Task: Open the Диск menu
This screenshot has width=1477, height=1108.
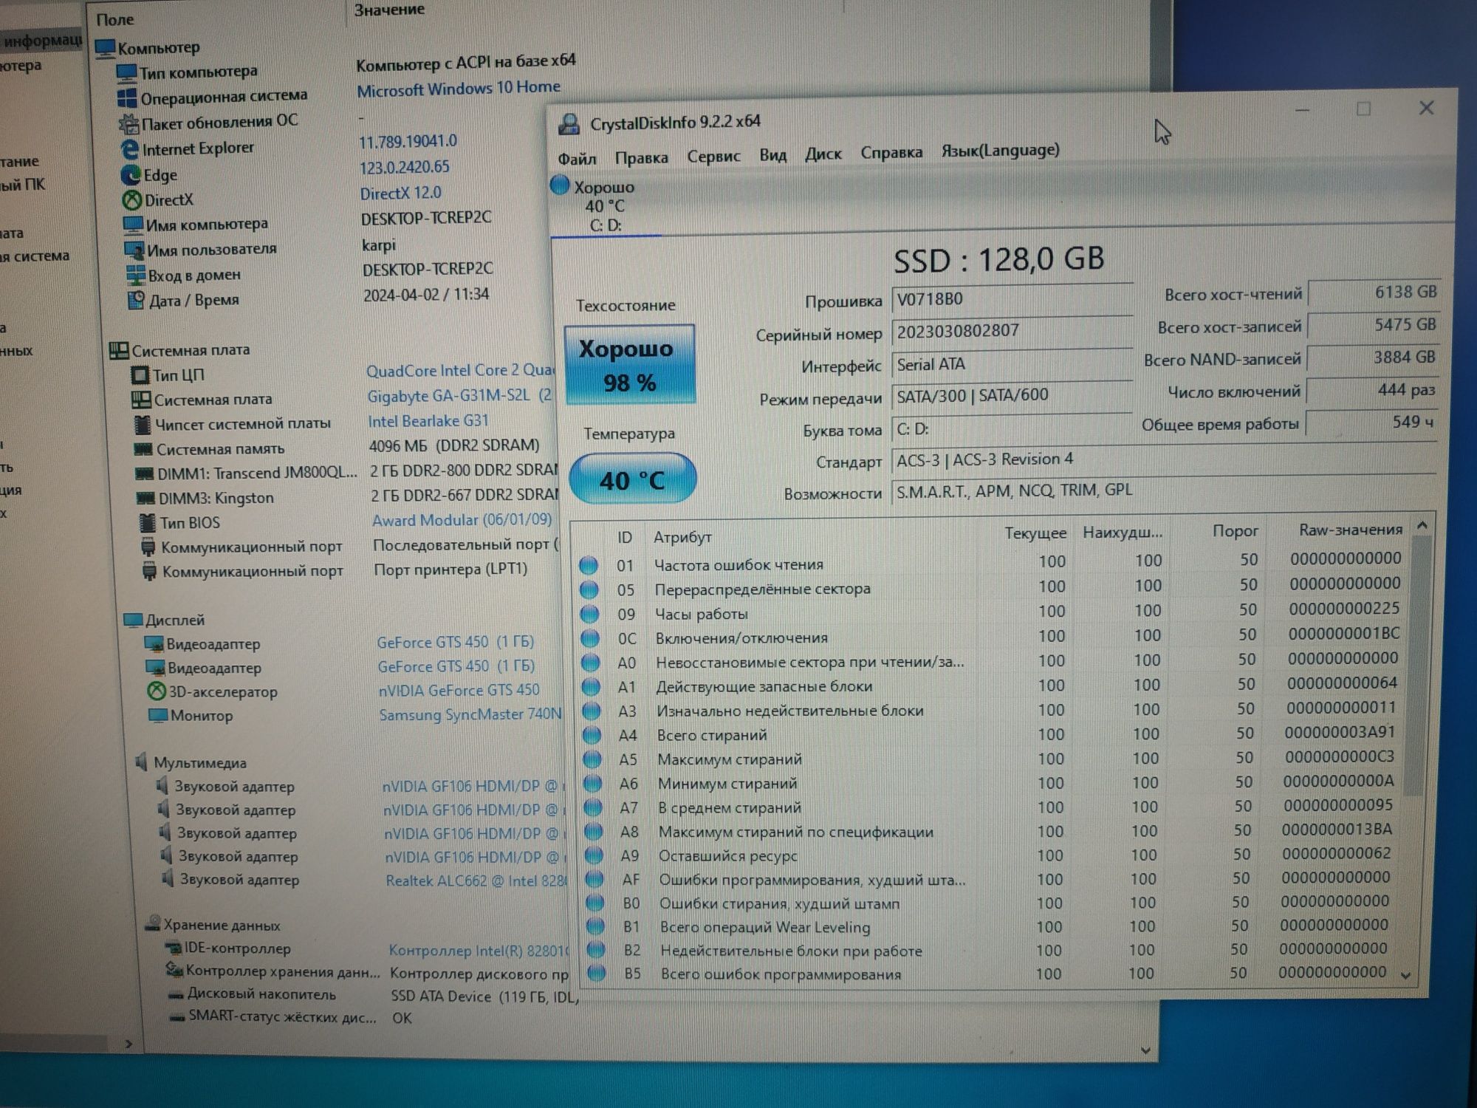Action: coord(823,154)
